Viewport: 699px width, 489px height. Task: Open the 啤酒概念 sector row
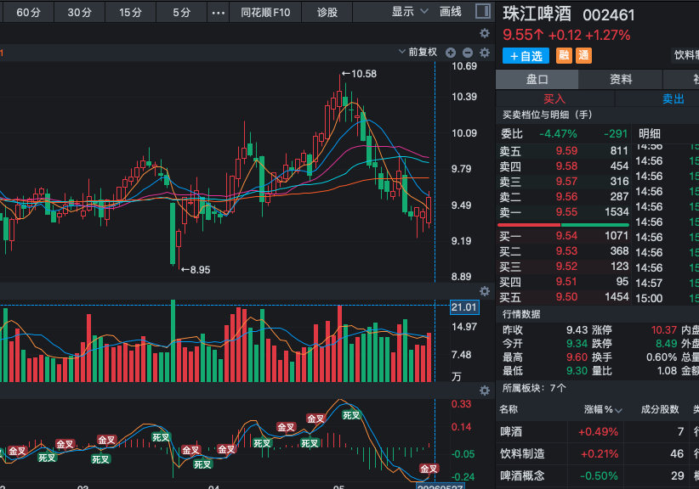tap(597, 475)
